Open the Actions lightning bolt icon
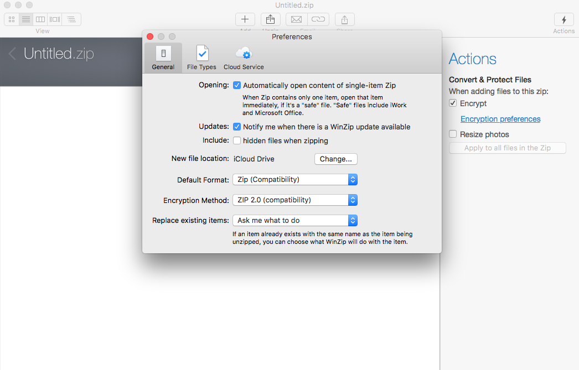The height and width of the screenshot is (370, 579). point(564,19)
